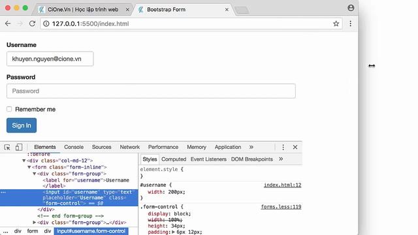
Task: Check the Remember me checkbox
Action: [9, 109]
